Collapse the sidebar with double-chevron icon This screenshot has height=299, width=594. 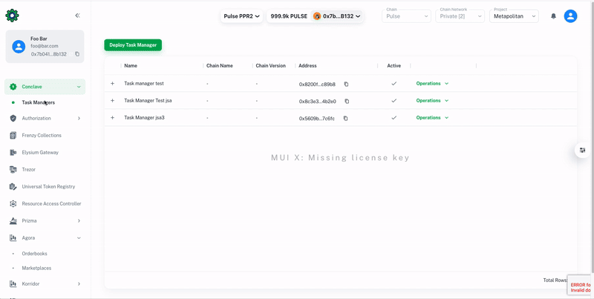click(77, 16)
